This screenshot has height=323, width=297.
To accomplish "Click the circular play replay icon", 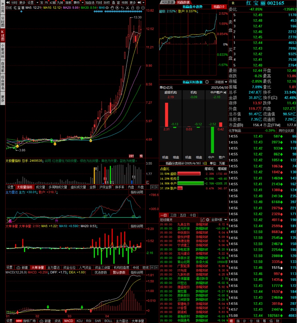I will point(117,8).
